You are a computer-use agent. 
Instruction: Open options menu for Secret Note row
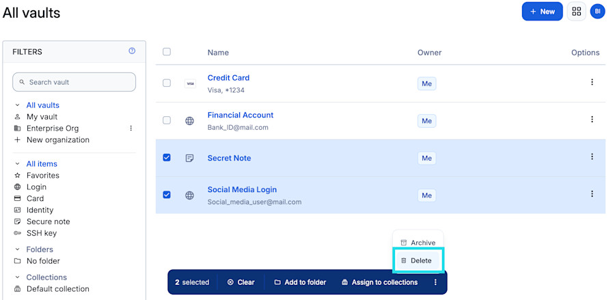click(592, 156)
